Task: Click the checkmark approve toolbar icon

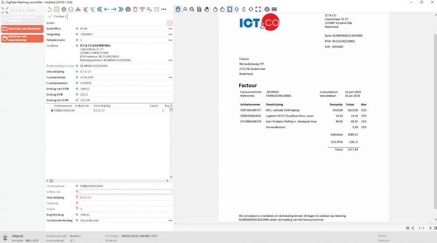Action: [57, 9]
